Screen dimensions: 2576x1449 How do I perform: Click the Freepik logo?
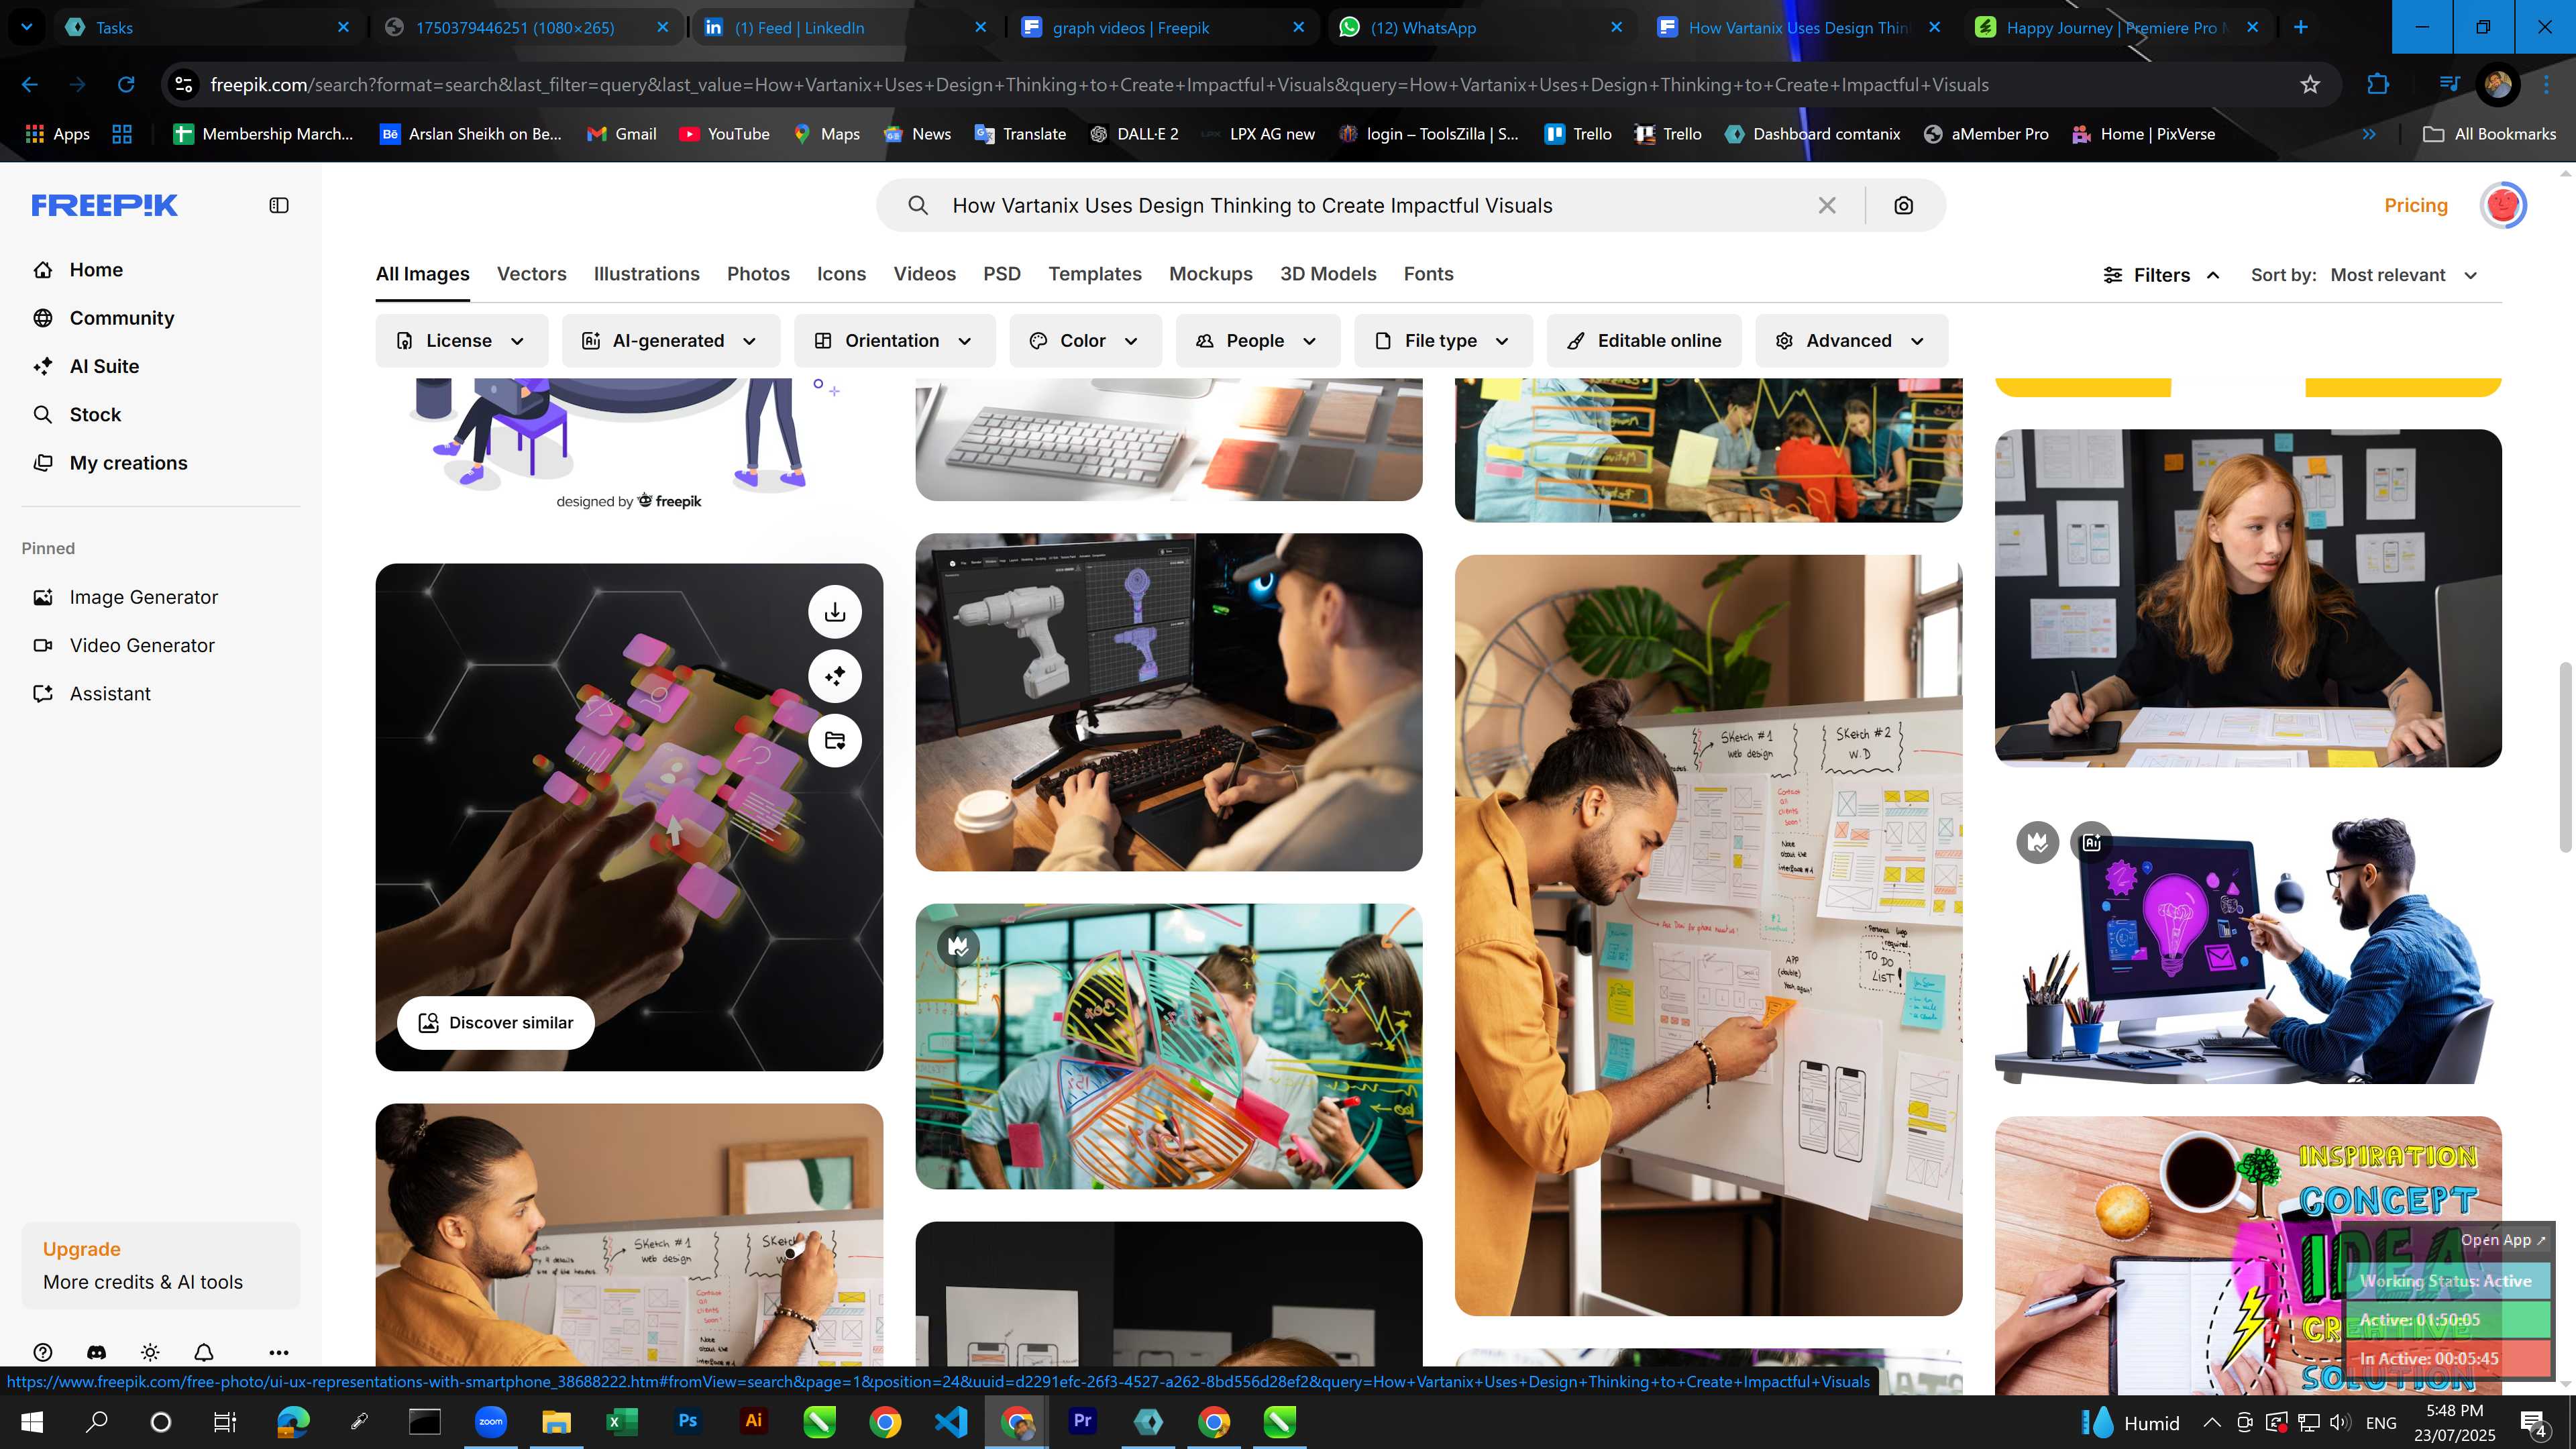[104, 205]
